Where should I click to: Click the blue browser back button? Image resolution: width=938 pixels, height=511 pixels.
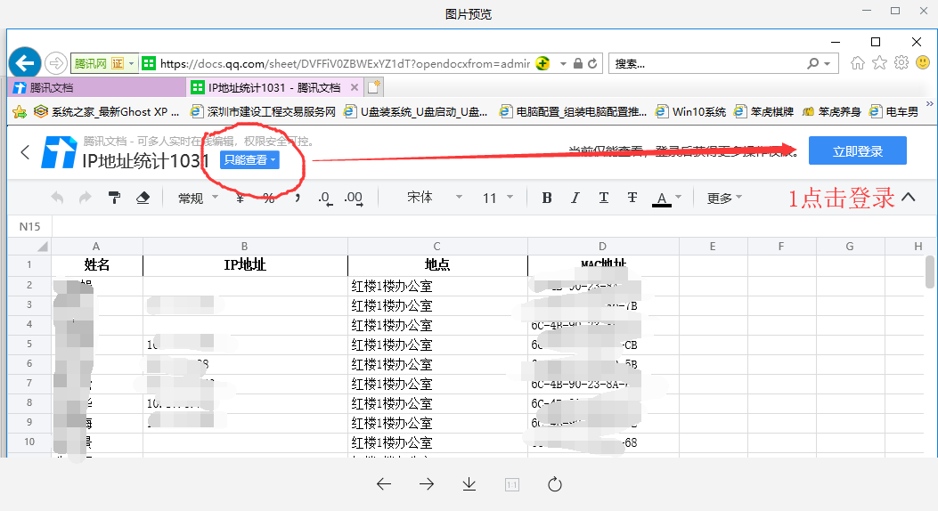25,63
